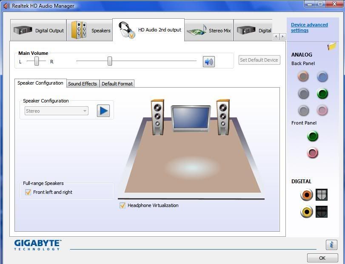Screen dimensions: 345x264
Task: Click the GIGABYTE Technology logo
Action: pyautogui.click(x=37, y=245)
